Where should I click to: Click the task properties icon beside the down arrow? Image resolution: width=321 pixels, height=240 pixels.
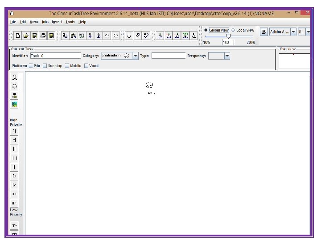point(138,36)
